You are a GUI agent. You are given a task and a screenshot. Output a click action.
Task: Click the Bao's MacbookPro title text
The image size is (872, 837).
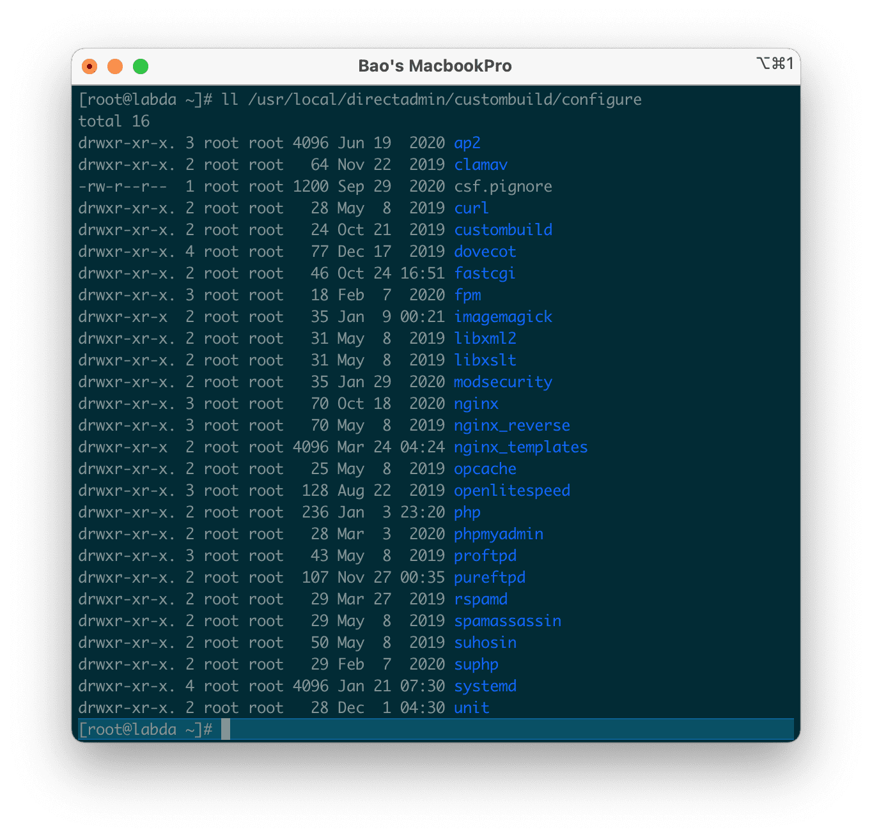435,66
